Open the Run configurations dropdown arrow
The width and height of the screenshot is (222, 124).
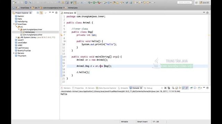(96, 2)
